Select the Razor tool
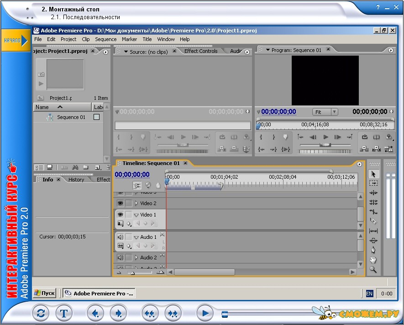The width and height of the screenshot is (404, 325). pos(373,221)
